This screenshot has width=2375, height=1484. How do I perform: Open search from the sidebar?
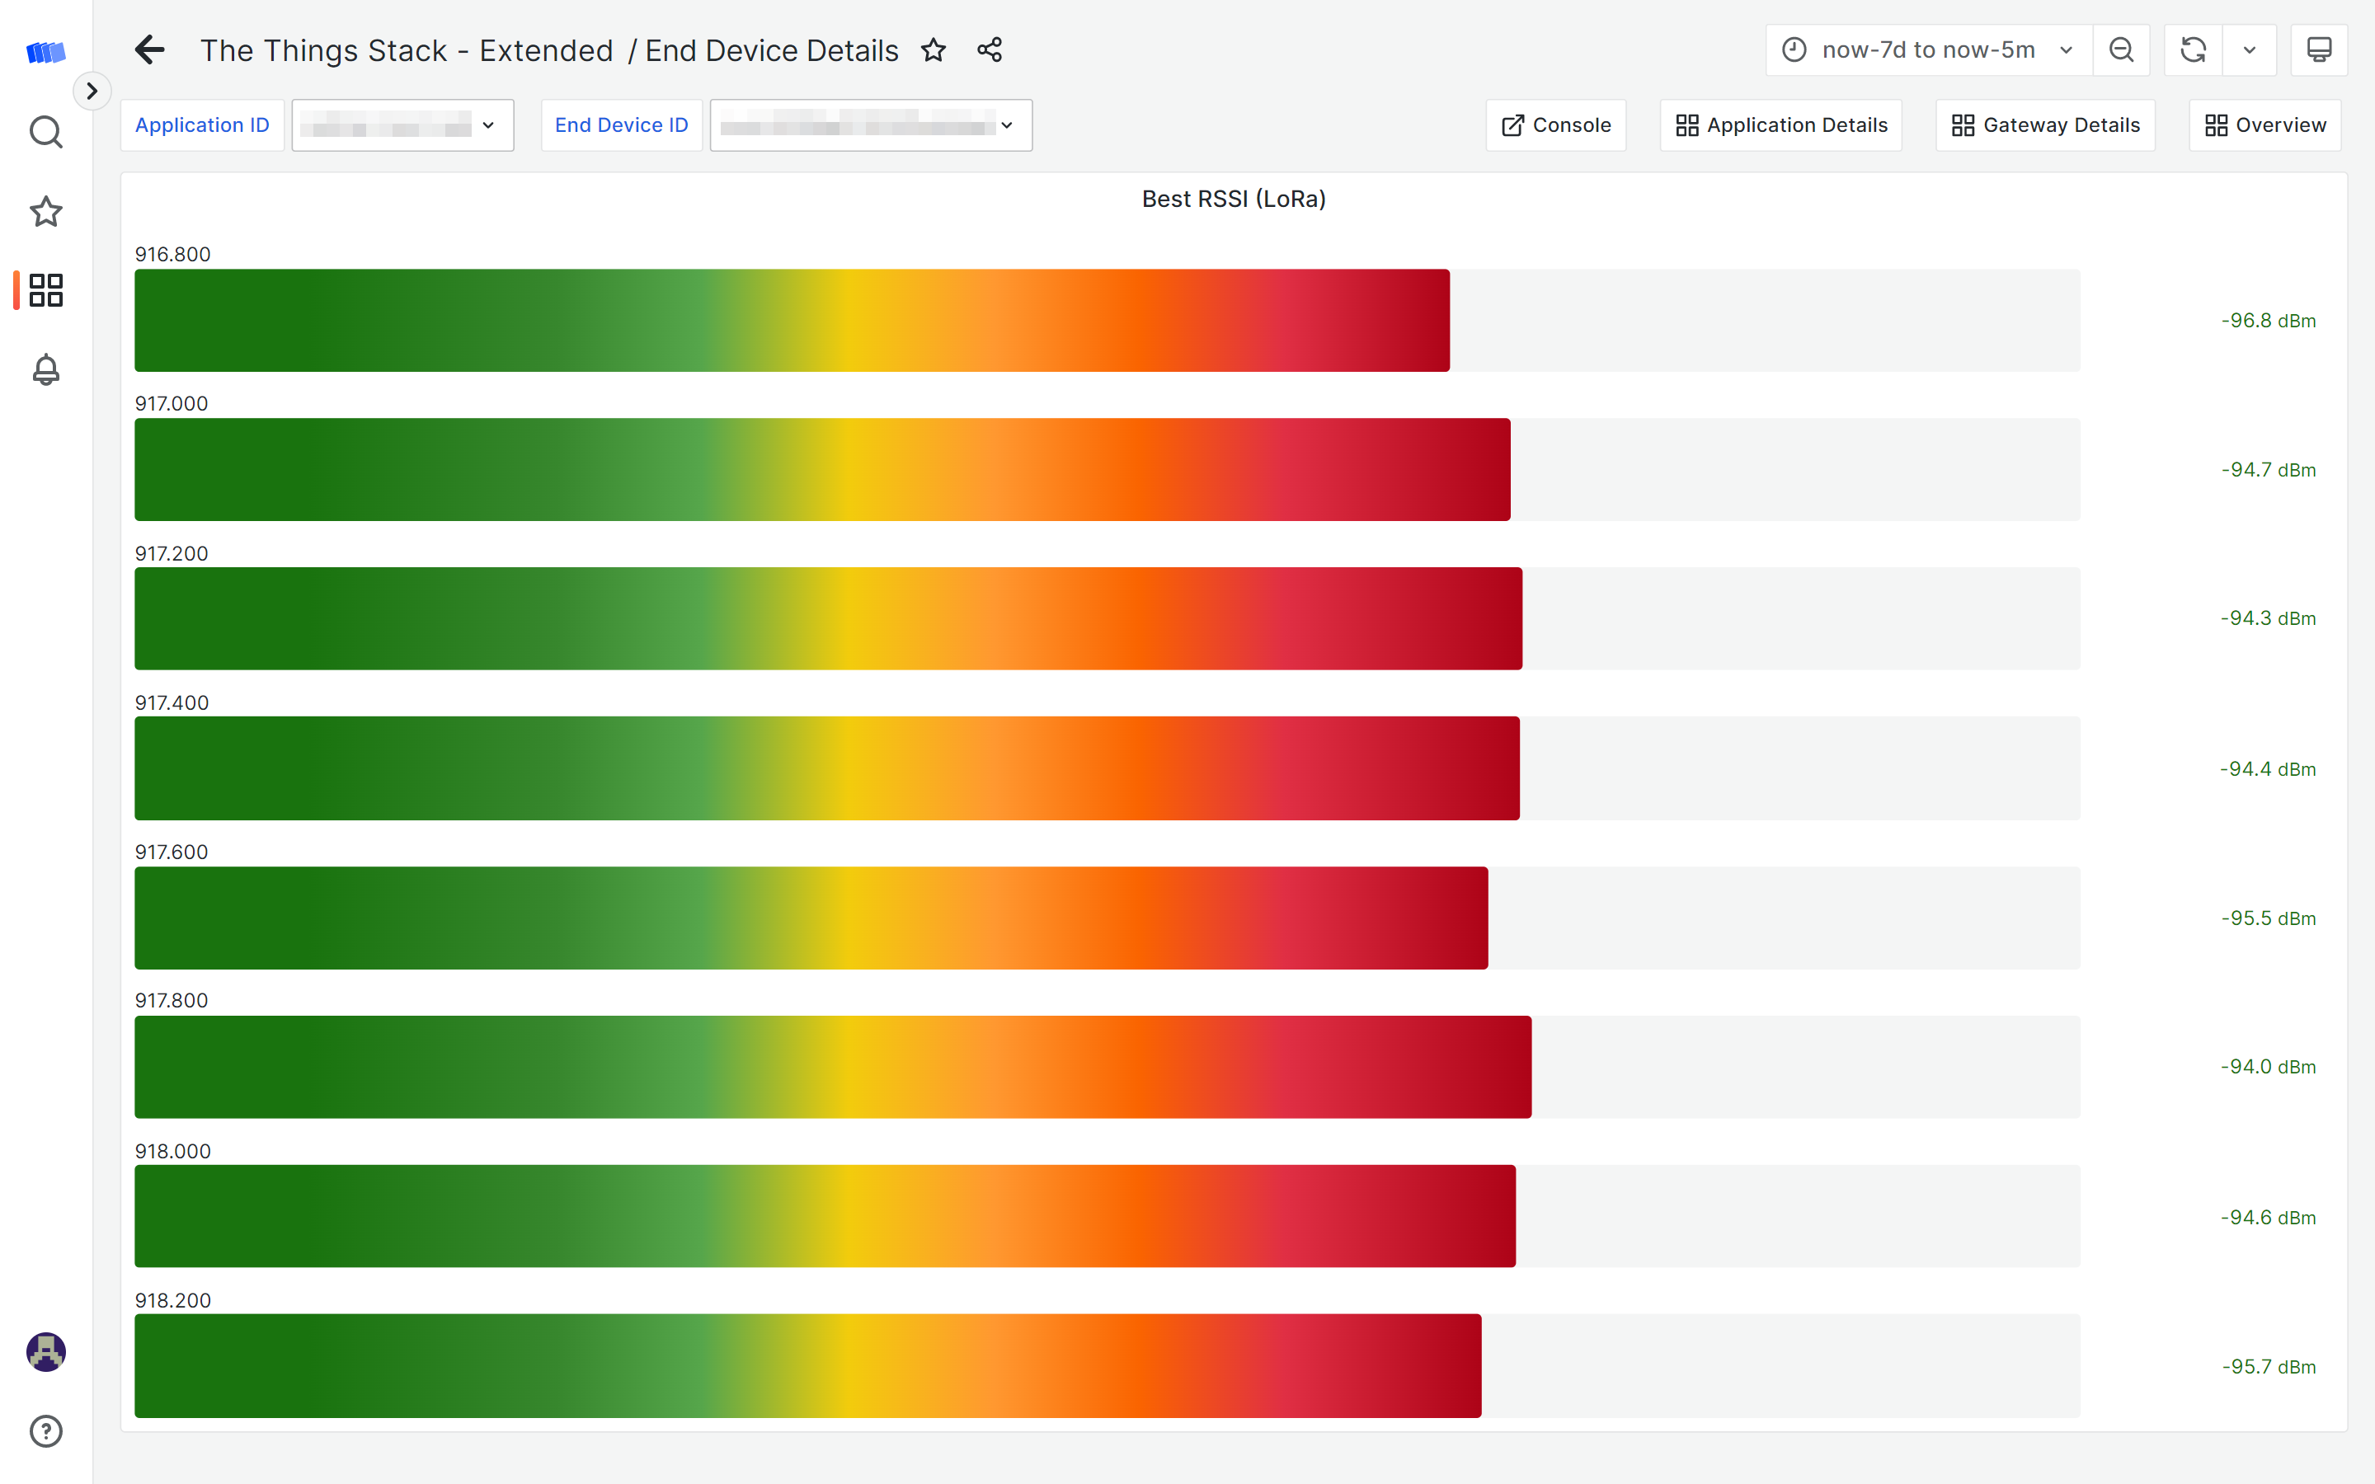point(45,132)
